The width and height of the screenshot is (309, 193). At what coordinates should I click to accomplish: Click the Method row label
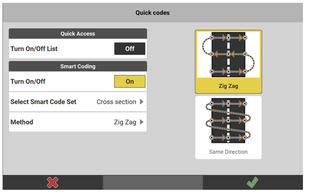click(x=22, y=122)
